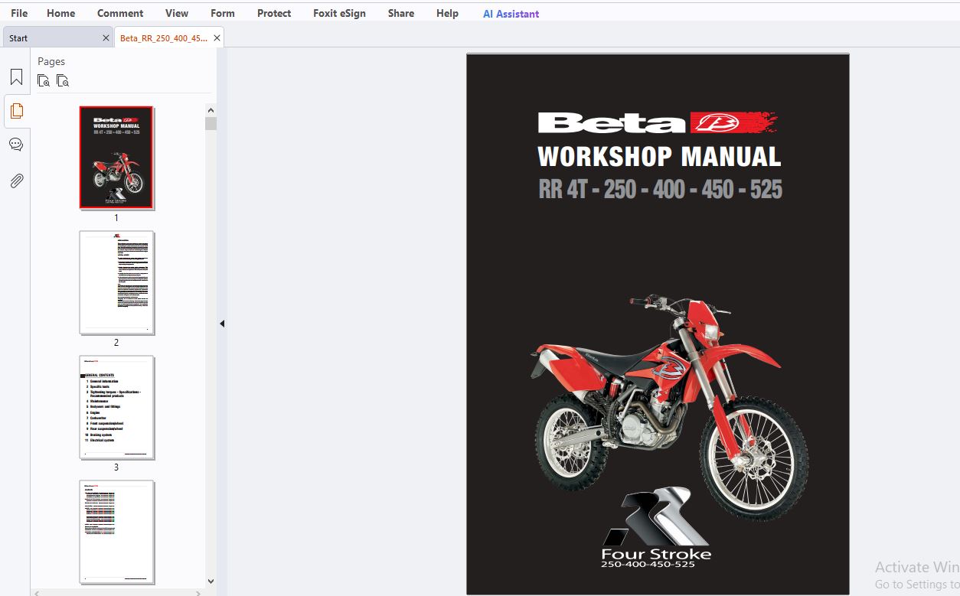Click the horizontal scrollbar right arrow
960x596 pixels.
(199, 593)
